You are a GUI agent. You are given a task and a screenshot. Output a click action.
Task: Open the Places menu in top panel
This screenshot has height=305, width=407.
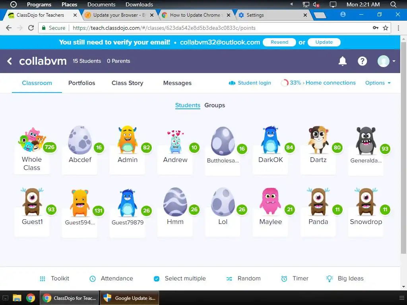click(x=69, y=4)
